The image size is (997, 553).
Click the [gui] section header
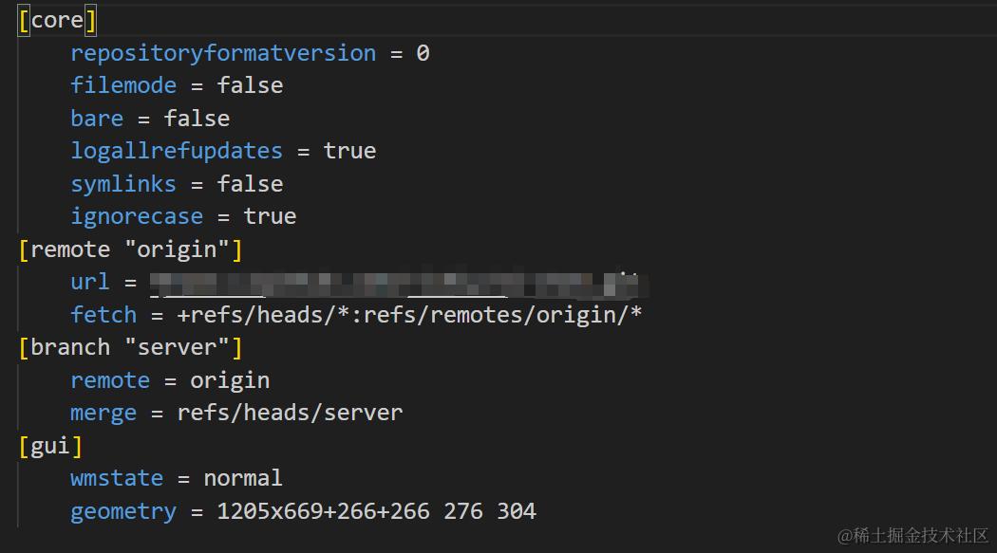coord(50,447)
